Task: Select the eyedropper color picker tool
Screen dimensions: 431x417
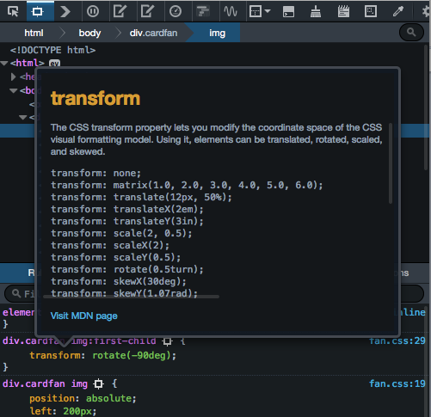Action: 398,11
